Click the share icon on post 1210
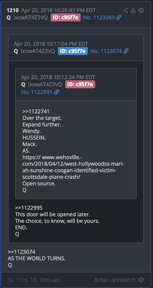Image resolution: width=153 pixels, height=288 pixels. tap(125, 10)
